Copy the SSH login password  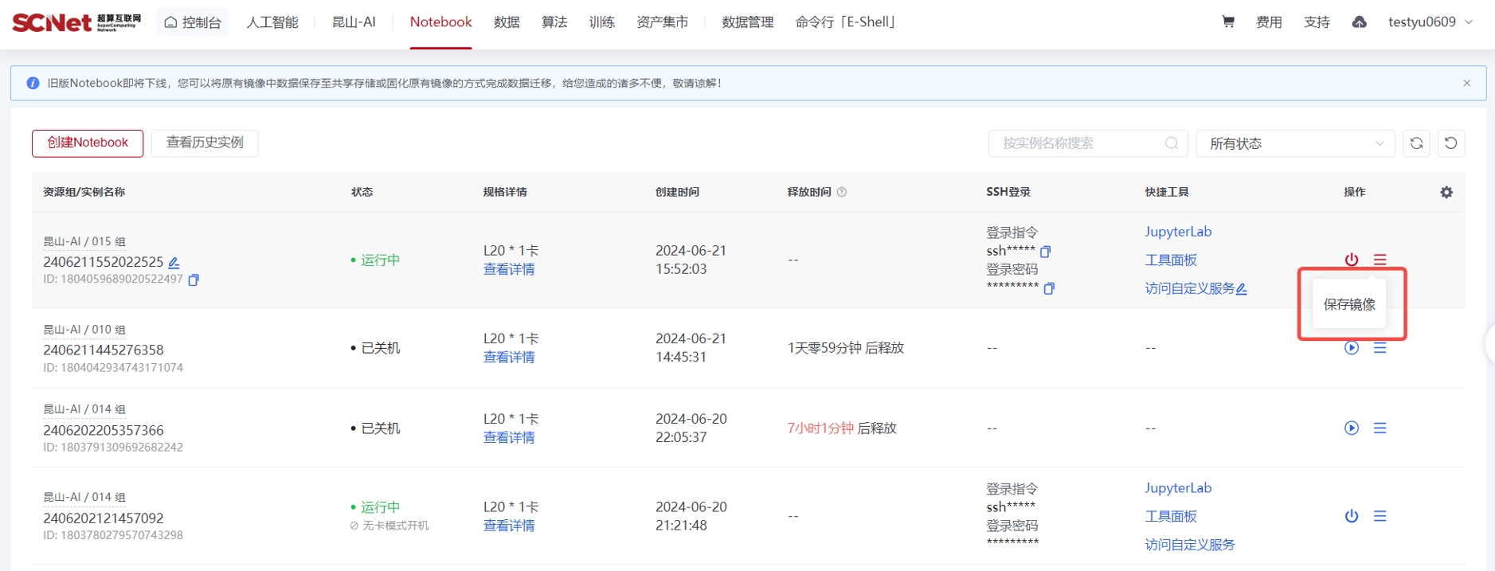(x=1048, y=288)
